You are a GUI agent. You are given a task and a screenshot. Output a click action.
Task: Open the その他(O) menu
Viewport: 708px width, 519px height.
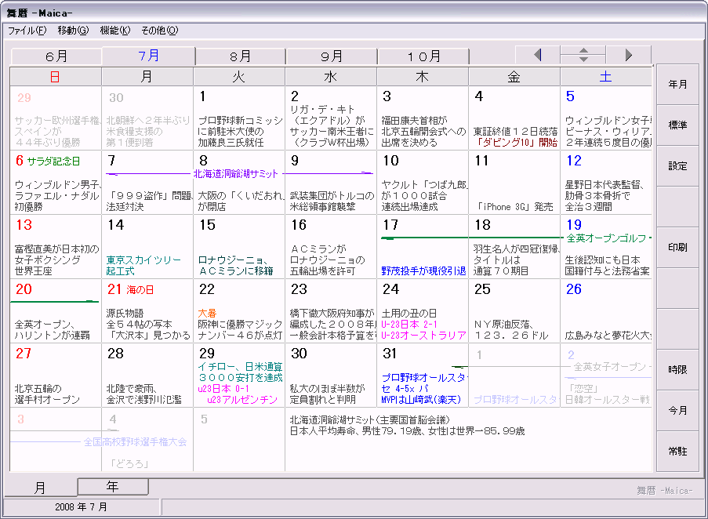[x=159, y=31]
